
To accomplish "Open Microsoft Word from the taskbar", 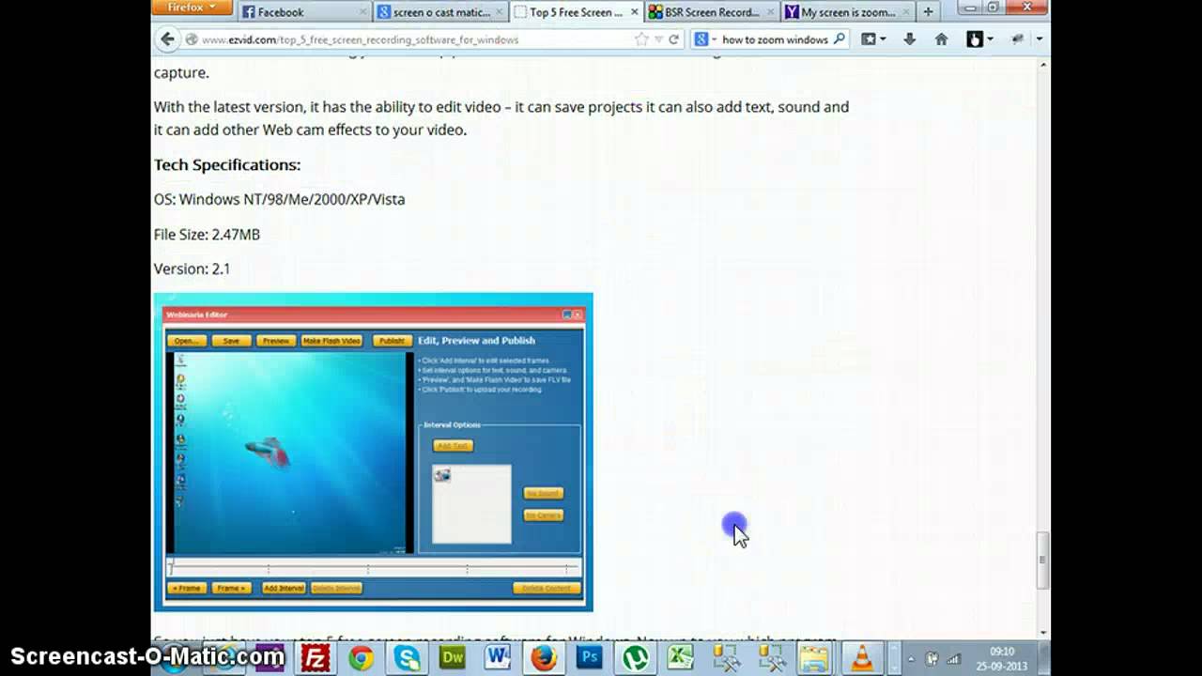I will point(498,658).
